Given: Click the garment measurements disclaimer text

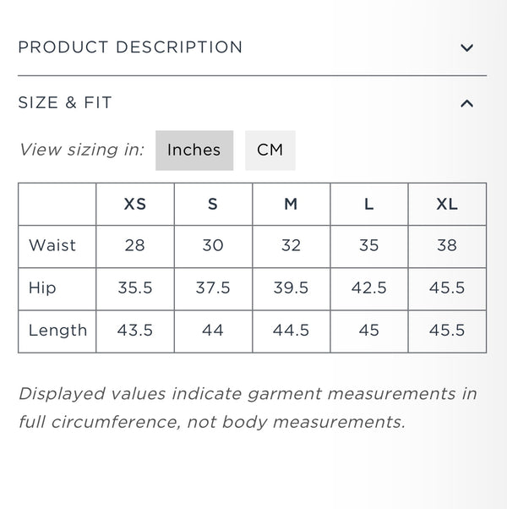Looking at the screenshot, I should (248, 407).
